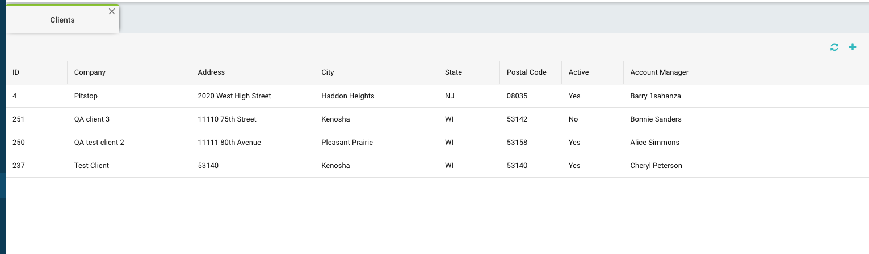Refresh the clients list

tap(834, 48)
